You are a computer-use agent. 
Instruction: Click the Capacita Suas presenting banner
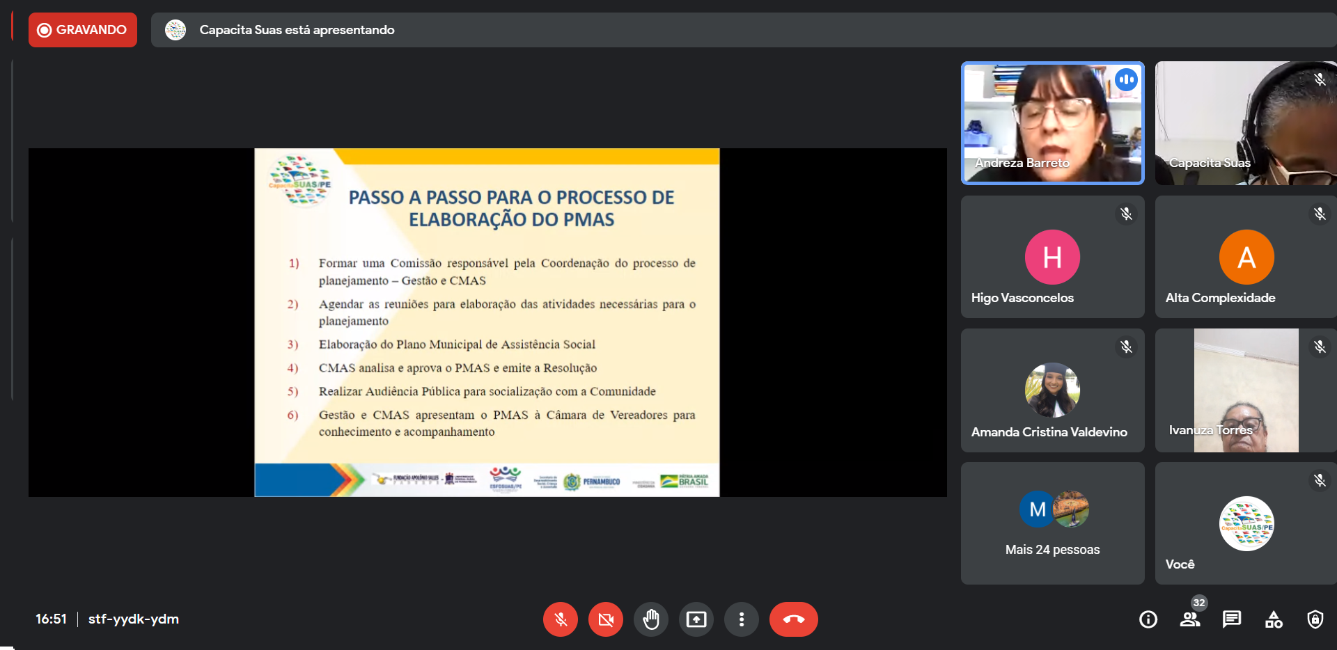tap(297, 30)
